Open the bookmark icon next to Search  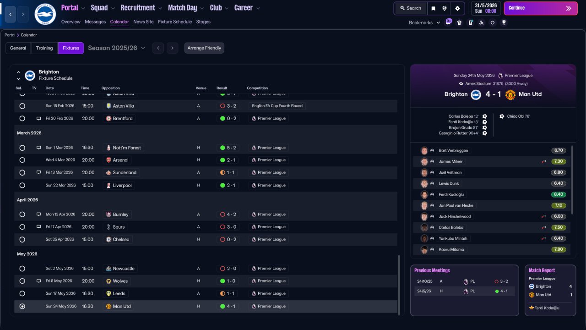tap(434, 8)
